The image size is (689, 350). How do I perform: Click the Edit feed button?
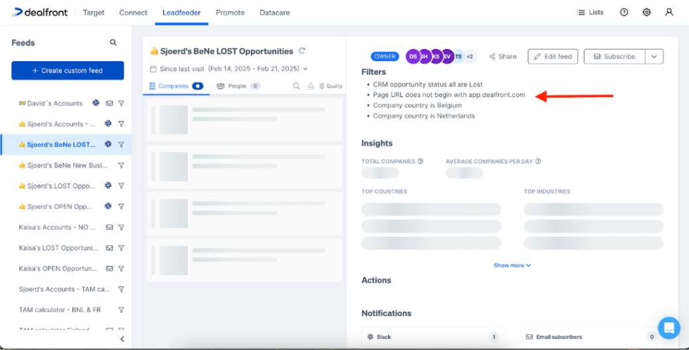(x=553, y=56)
